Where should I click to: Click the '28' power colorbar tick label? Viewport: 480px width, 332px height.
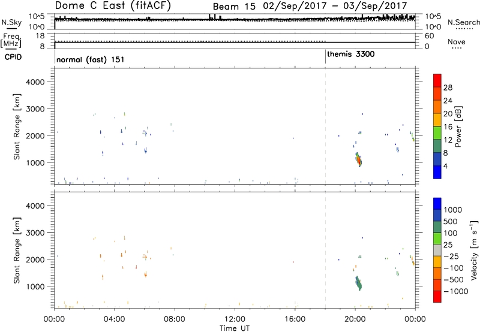pos(448,87)
